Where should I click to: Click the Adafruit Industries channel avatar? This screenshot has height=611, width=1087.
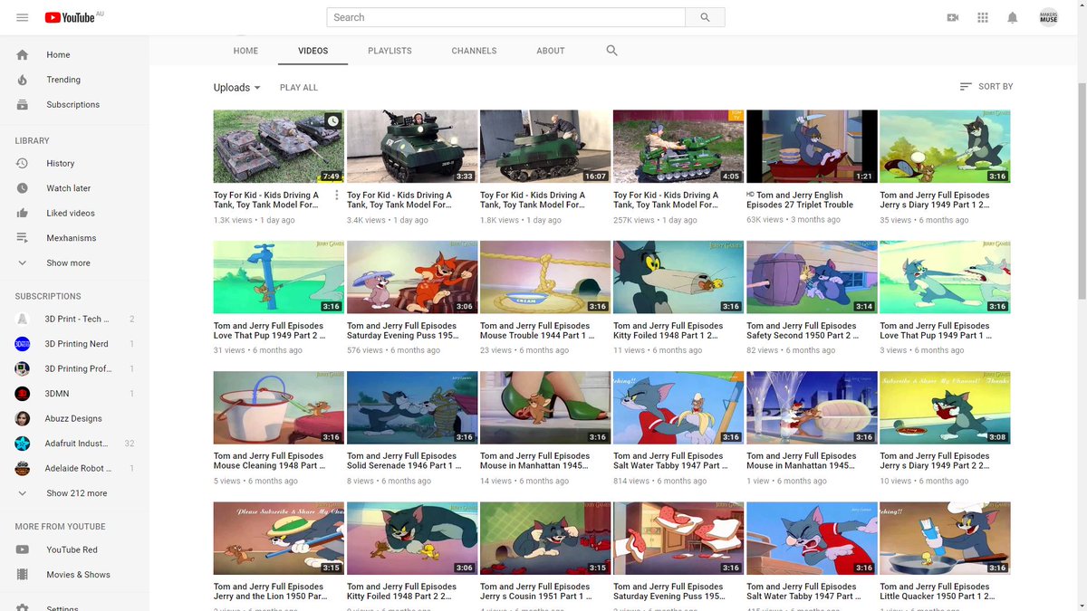pos(23,444)
